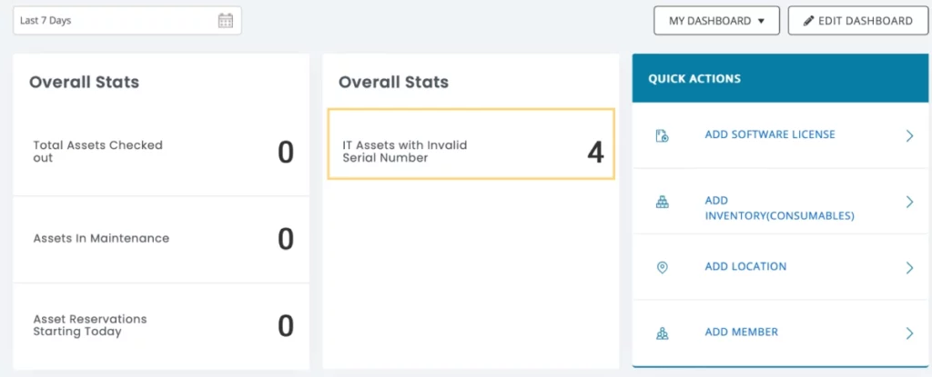Select the Assets In Maintenance stat row
Viewport: 932px width, 377px height.
[154, 239]
